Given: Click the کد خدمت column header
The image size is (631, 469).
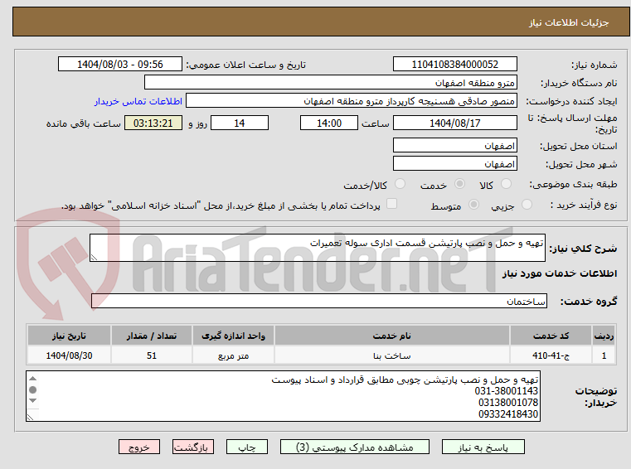Looking at the screenshot, I should (551, 336).
